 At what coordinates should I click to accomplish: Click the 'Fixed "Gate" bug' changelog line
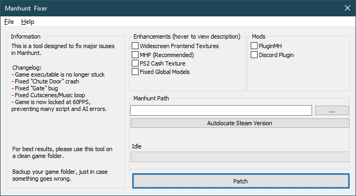tap(34, 88)
